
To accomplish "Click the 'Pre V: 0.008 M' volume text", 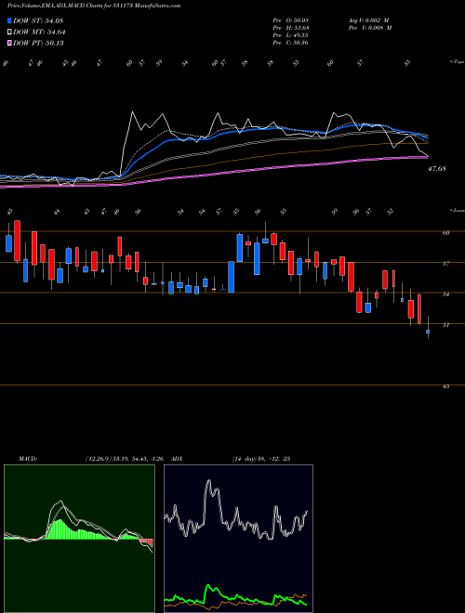I will (369, 28).
